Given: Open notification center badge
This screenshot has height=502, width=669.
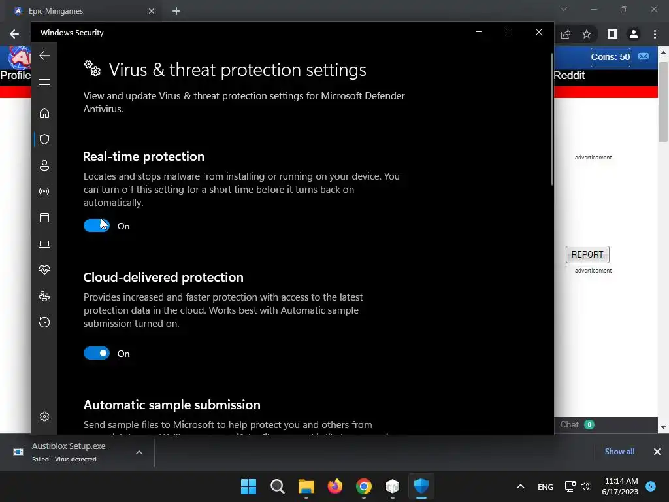Looking at the screenshot, I should click(x=651, y=486).
